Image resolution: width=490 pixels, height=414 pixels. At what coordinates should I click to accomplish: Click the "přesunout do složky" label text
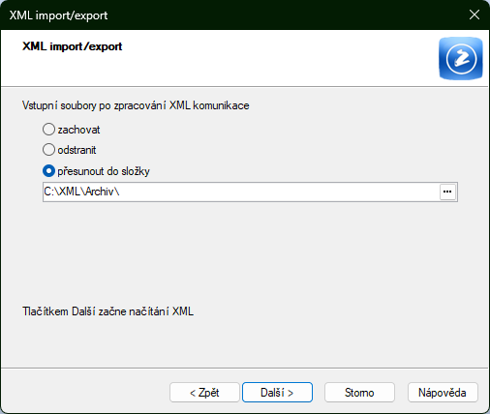104,171
